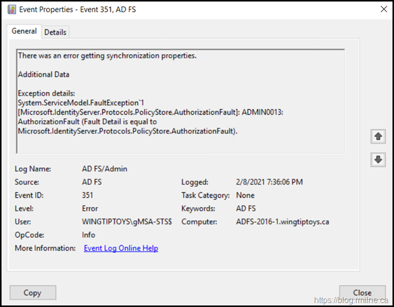This screenshot has width=394, height=307.
Task: Click the Logged date and time value
Action: tap(269, 182)
